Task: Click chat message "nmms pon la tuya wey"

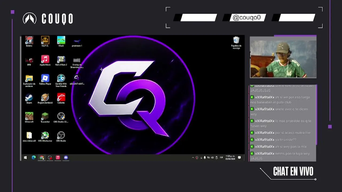Action: 280,156
